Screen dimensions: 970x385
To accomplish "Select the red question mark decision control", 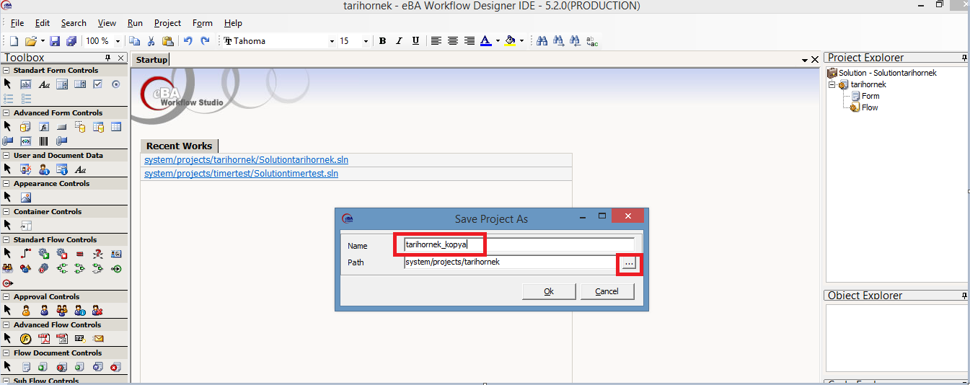I will [98, 253].
